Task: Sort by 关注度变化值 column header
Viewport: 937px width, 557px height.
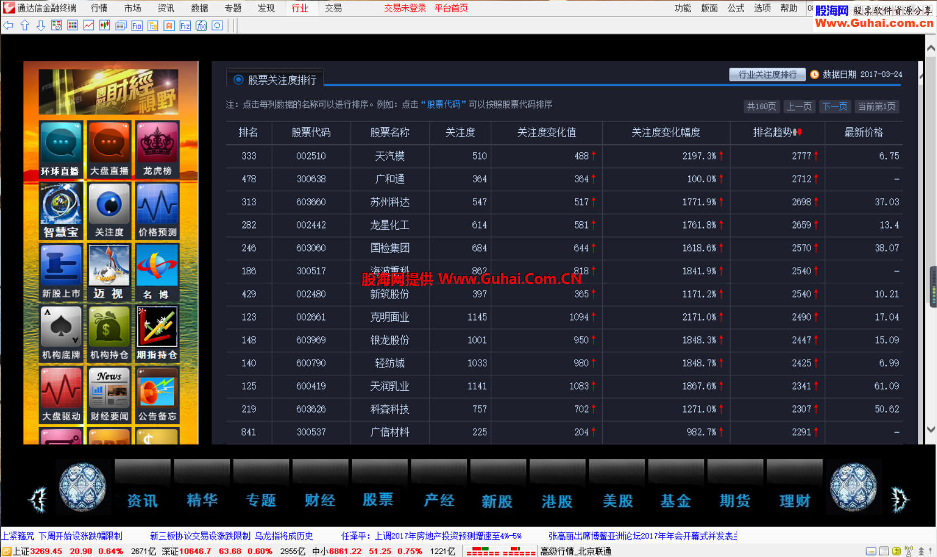Action: click(x=547, y=132)
